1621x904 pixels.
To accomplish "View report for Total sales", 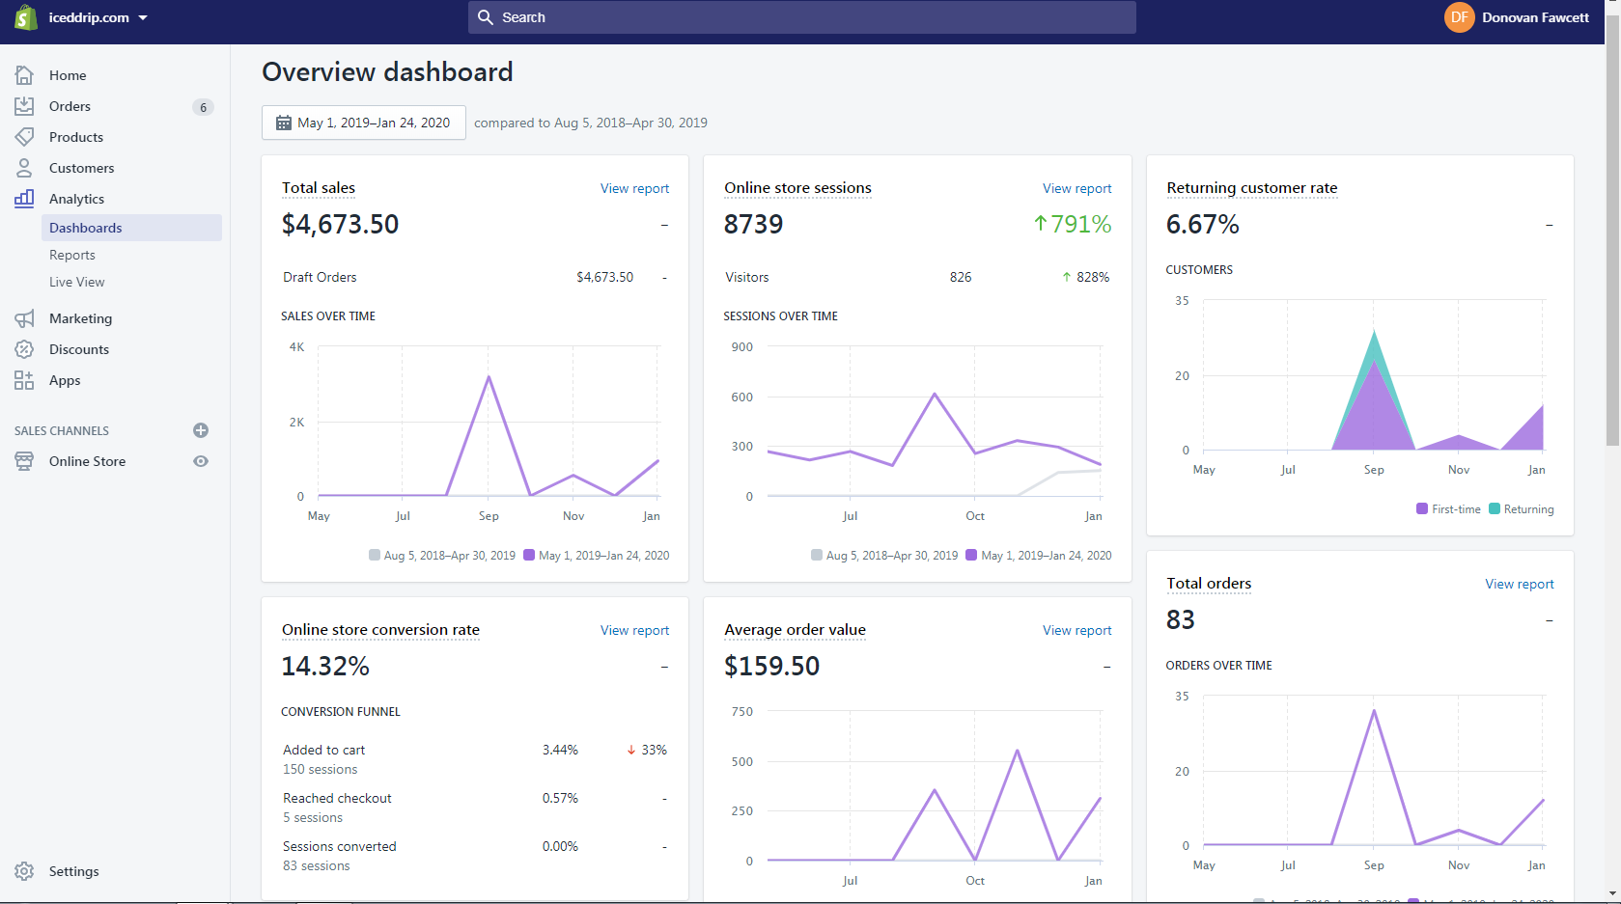I will (x=634, y=188).
